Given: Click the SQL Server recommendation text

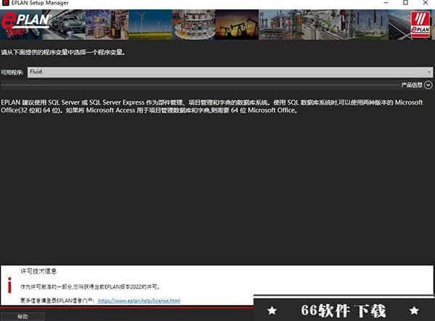Looking at the screenshot, I should 211,106.
